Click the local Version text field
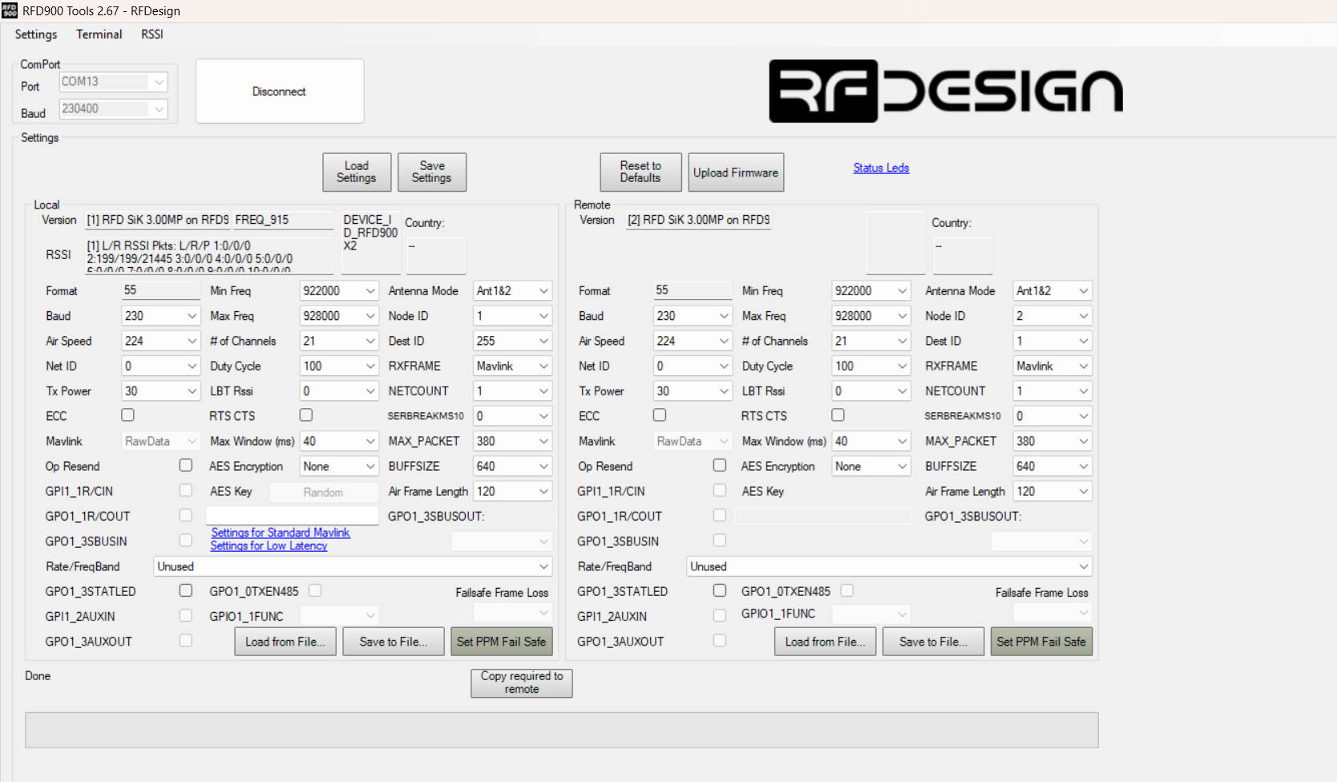This screenshot has width=1337, height=782. point(157,220)
